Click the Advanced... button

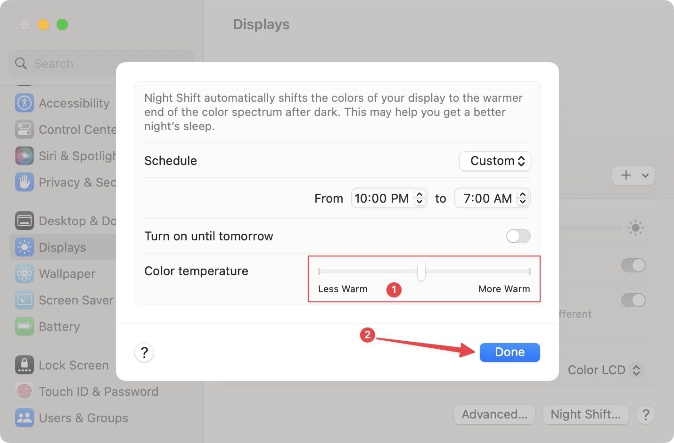494,414
